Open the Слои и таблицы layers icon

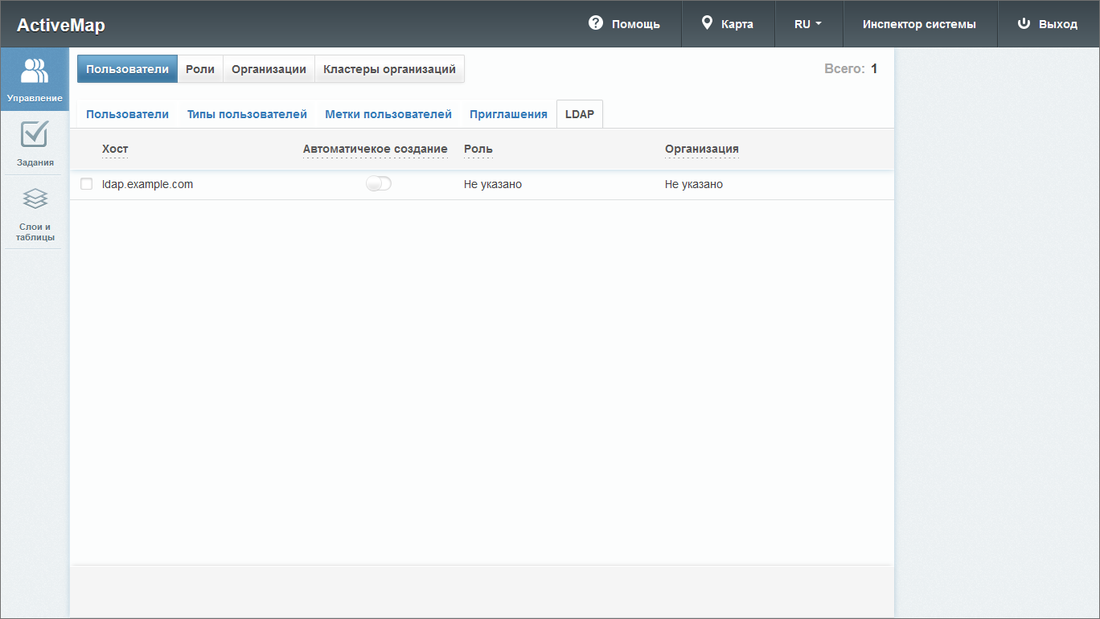[x=35, y=199]
